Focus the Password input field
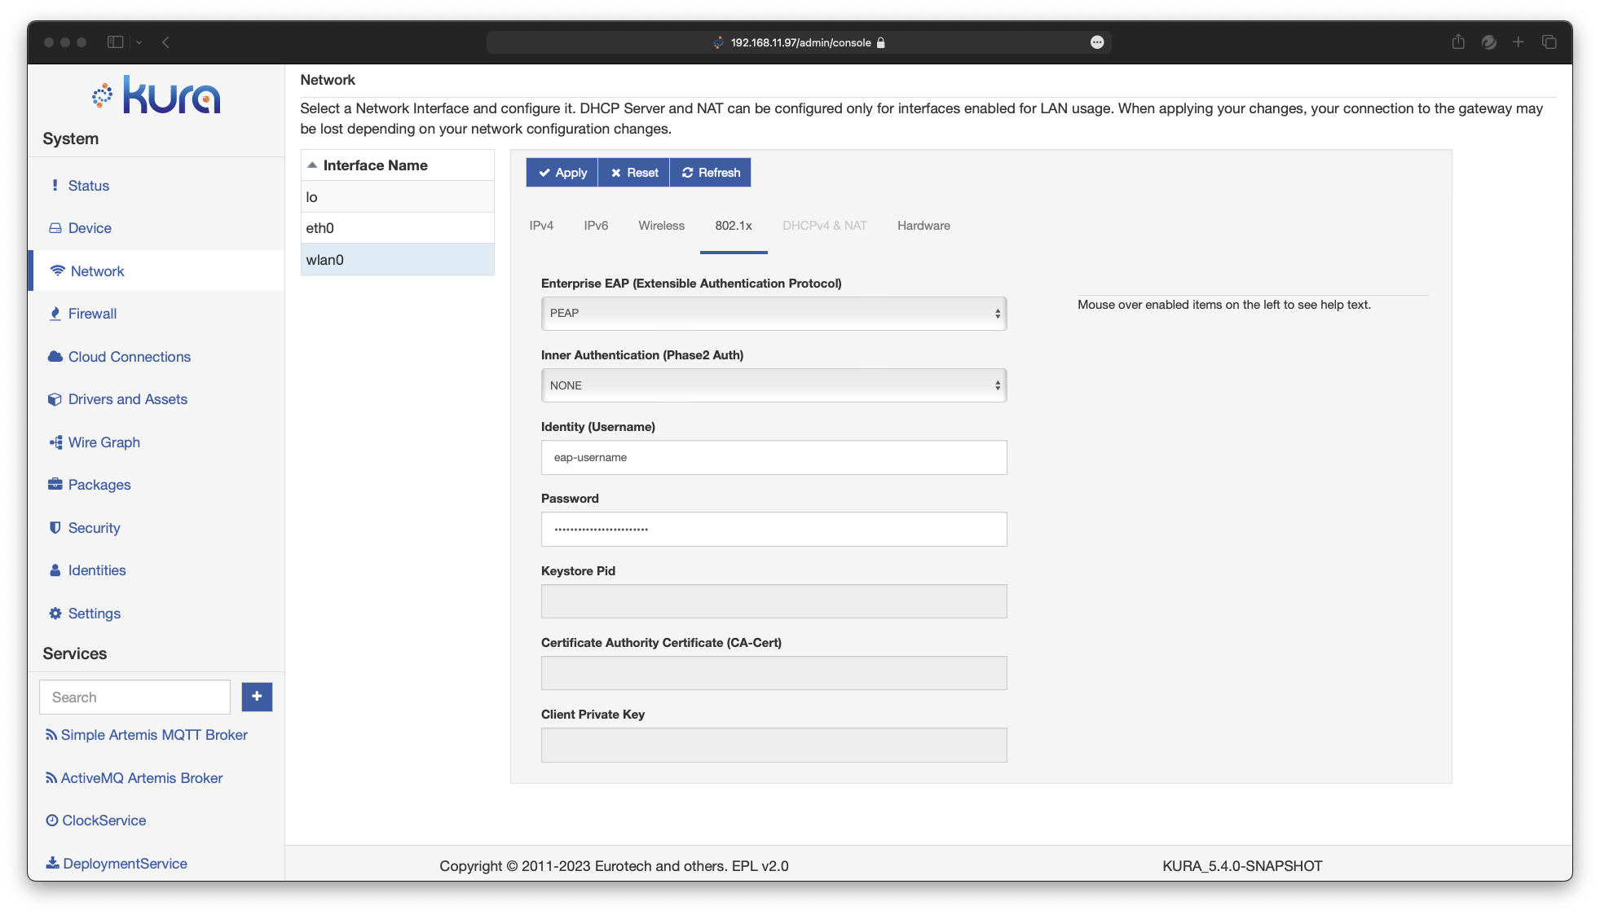The height and width of the screenshot is (915, 1600). pyautogui.click(x=774, y=529)
